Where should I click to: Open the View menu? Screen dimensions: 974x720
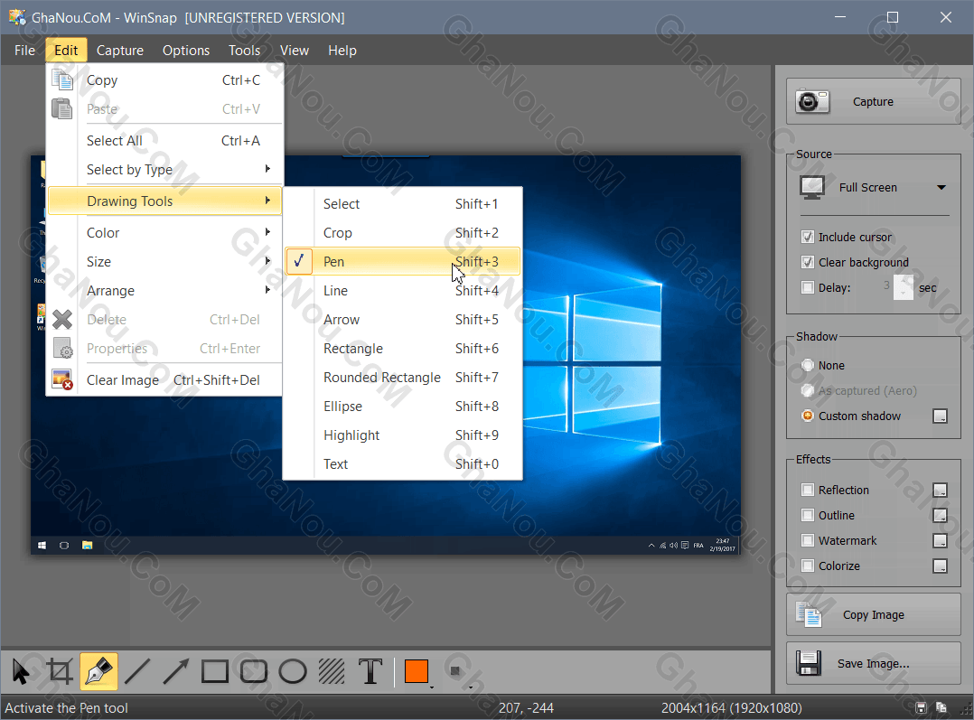click(x=295, y=51)
